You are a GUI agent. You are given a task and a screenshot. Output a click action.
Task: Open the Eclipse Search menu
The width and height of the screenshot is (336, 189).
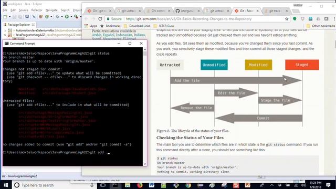point(65,10)
